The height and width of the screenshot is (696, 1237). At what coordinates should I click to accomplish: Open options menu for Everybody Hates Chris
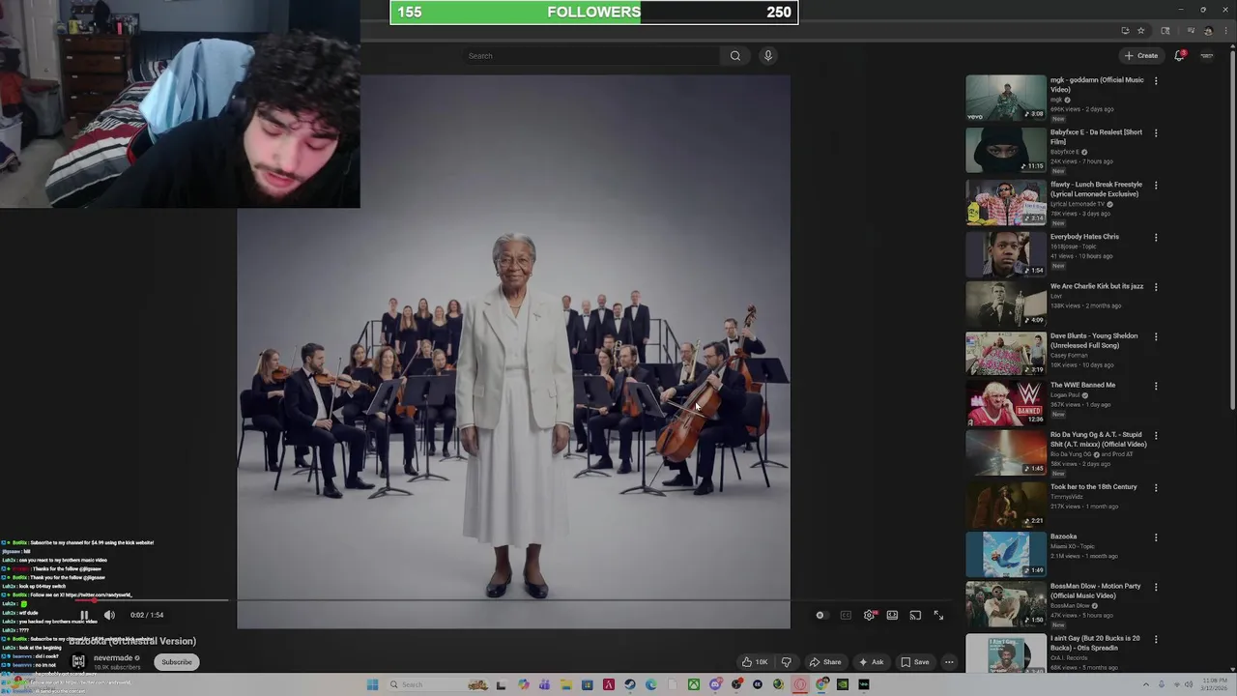(1156, 238)
